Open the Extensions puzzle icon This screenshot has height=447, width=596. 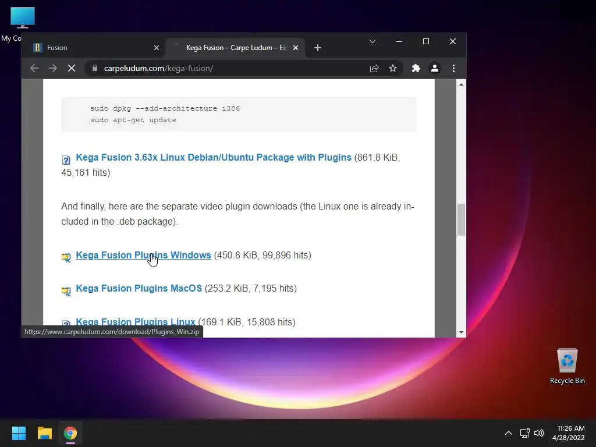(x=416, y=69)
